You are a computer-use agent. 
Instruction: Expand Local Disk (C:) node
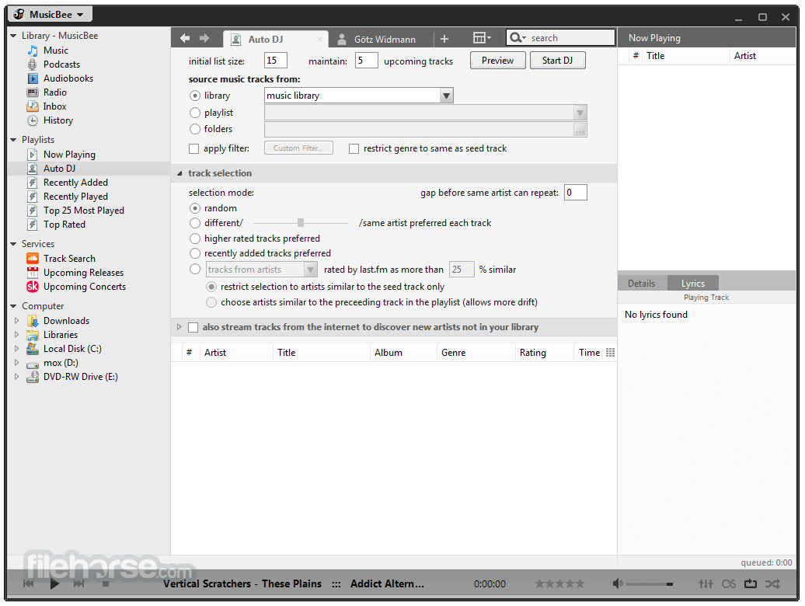pyautogui.click(x=16, y=348)
